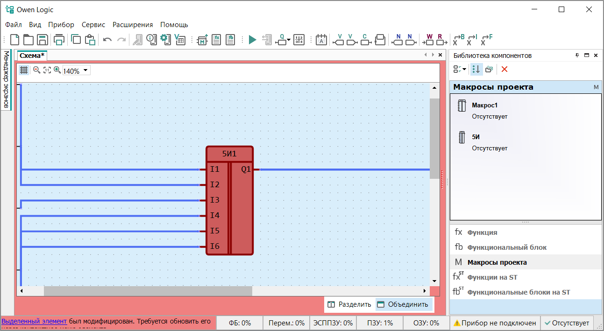The image size is (604, 331).
Task: Select first V variable input block
Action: (338, 40)
